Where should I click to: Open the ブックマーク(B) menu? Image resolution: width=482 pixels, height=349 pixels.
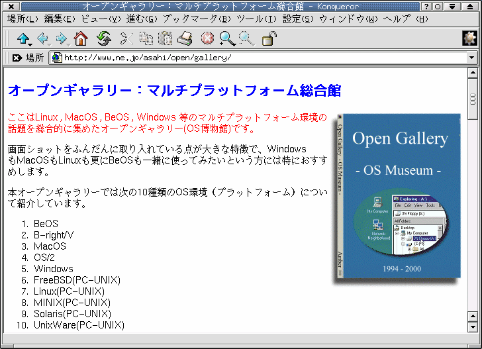click(197, 19)
